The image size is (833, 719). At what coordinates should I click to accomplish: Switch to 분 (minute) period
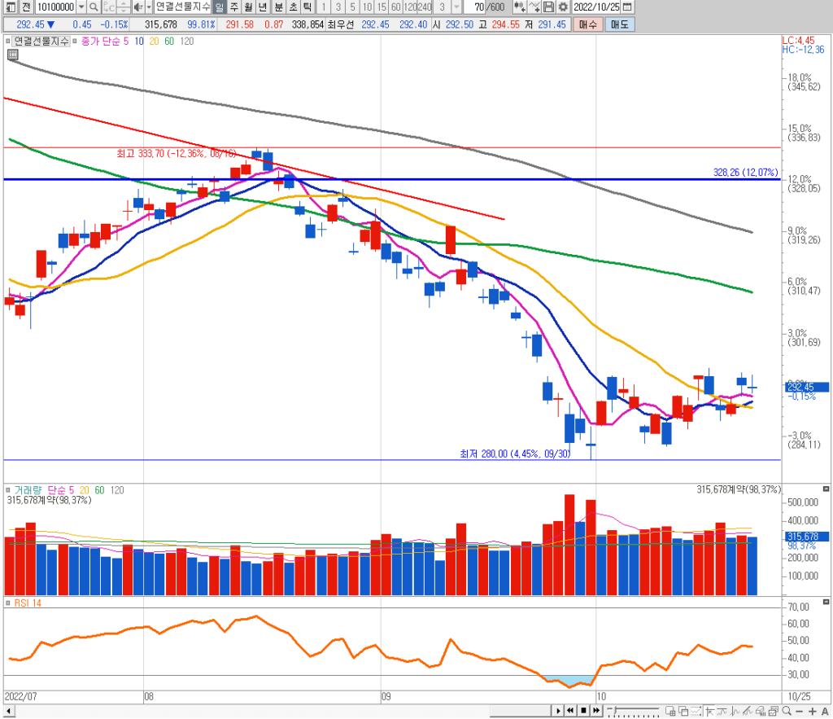tap(278, 7)
